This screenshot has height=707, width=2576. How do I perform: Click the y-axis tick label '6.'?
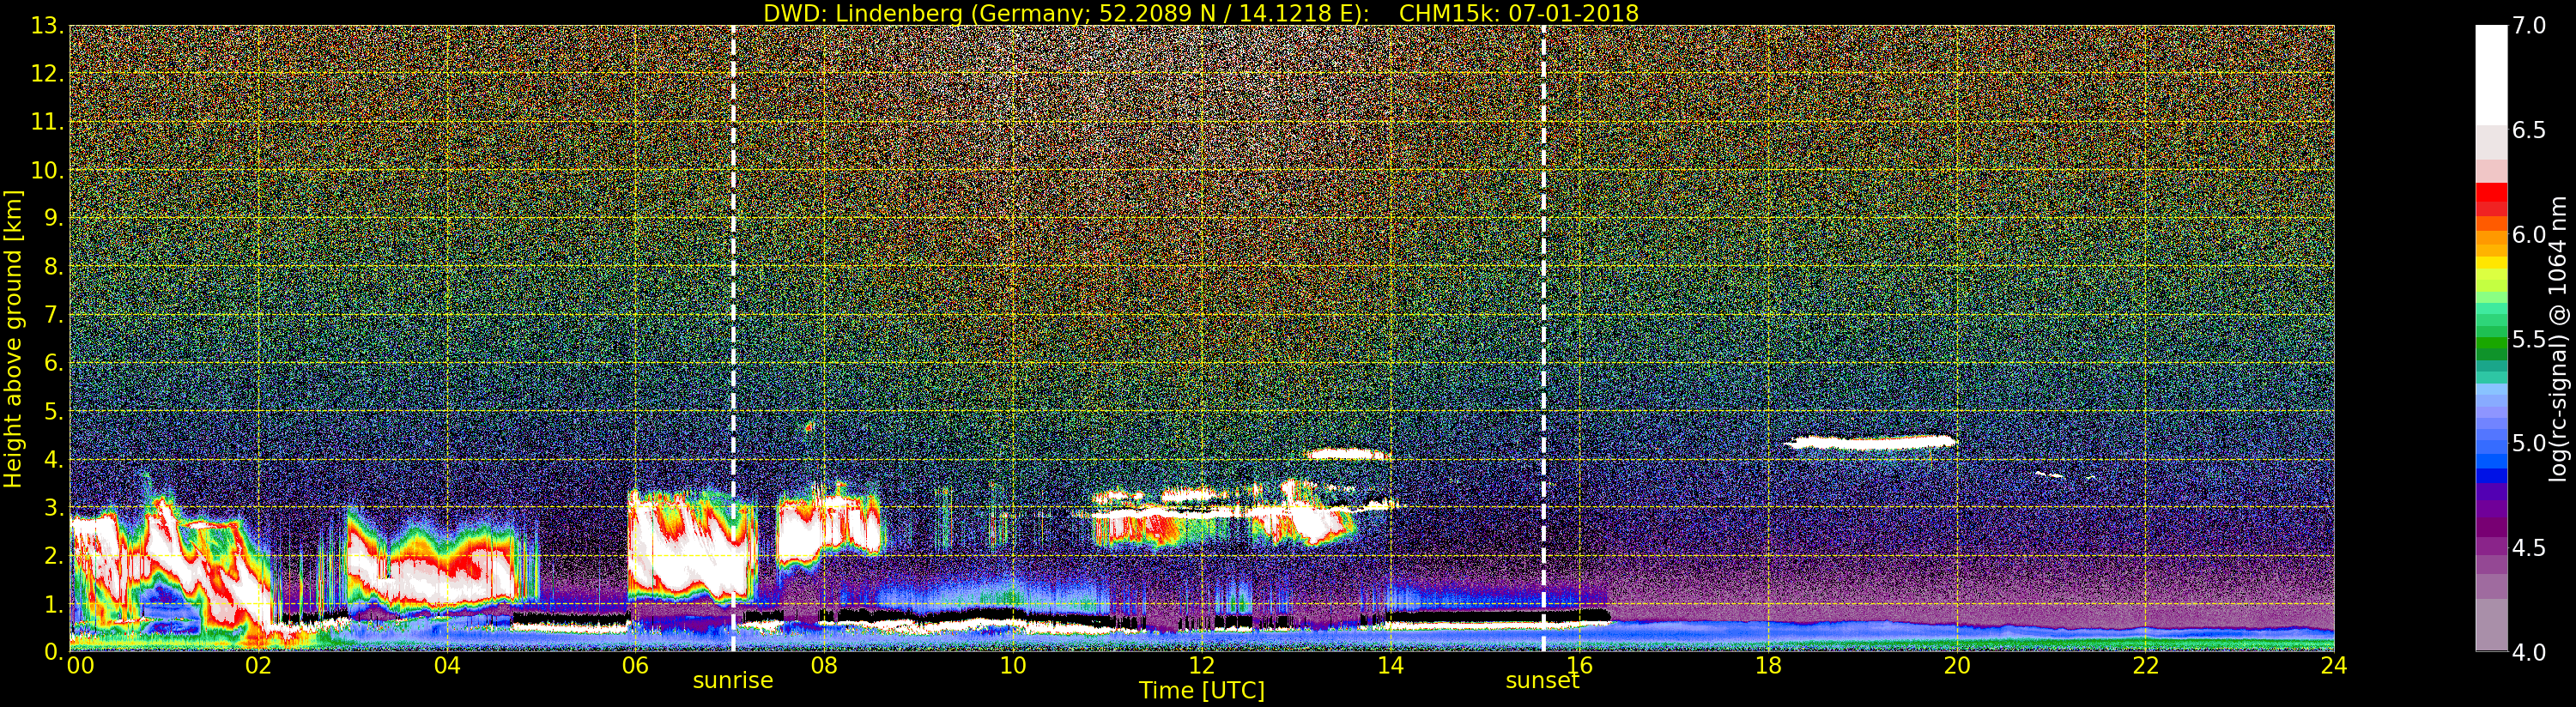[53, 363]
